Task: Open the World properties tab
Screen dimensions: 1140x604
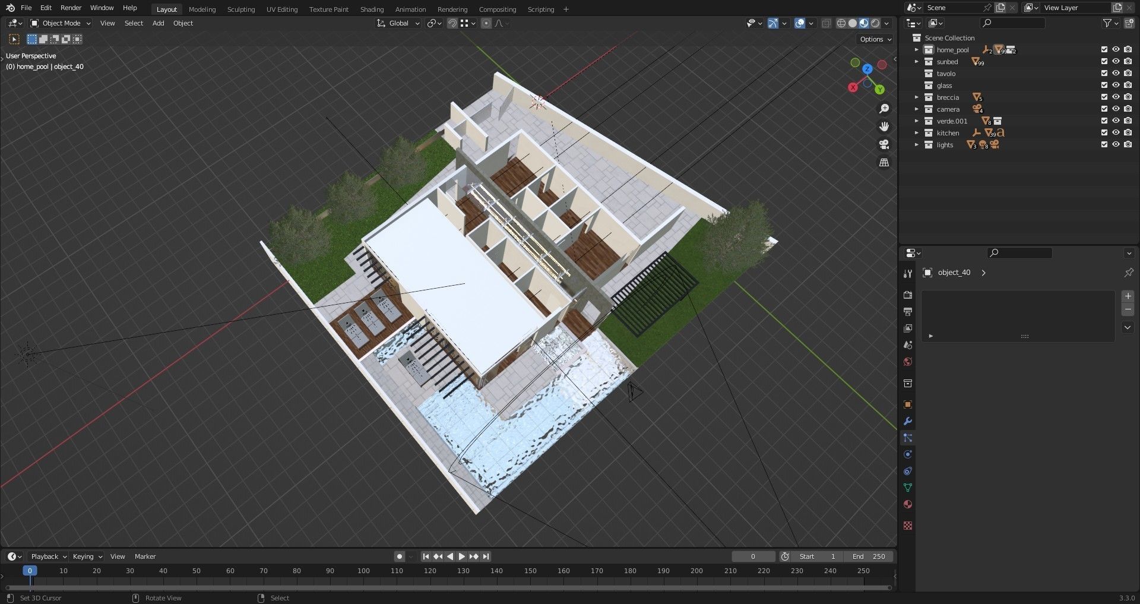Action: pos(907,362)
